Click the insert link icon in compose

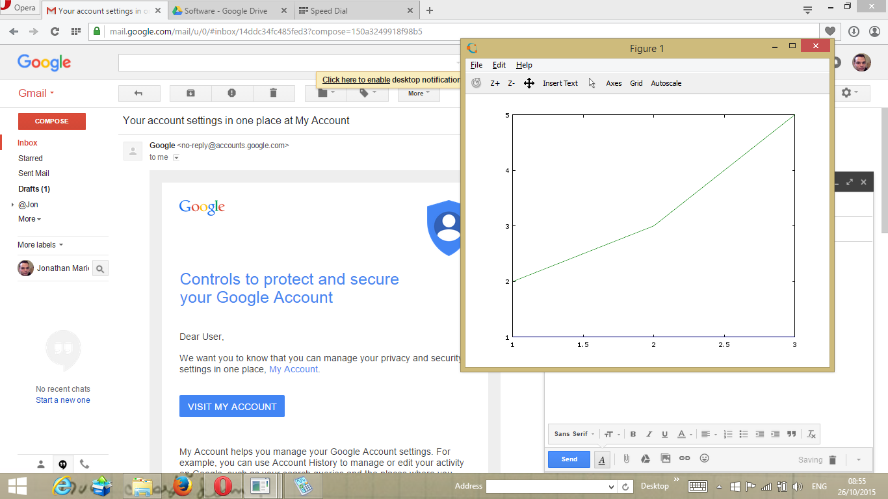(685, 459)
